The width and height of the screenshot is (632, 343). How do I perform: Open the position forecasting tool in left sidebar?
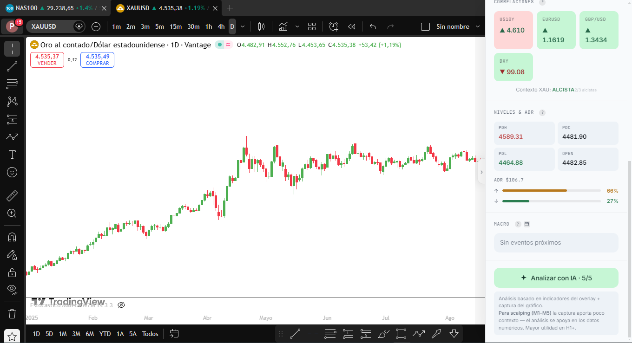click(x=12, y=119)
